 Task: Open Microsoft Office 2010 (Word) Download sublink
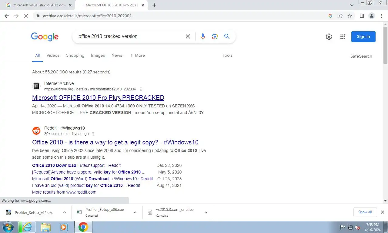92,179
